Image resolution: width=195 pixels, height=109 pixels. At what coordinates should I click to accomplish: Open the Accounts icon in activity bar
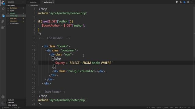(3, 97)
